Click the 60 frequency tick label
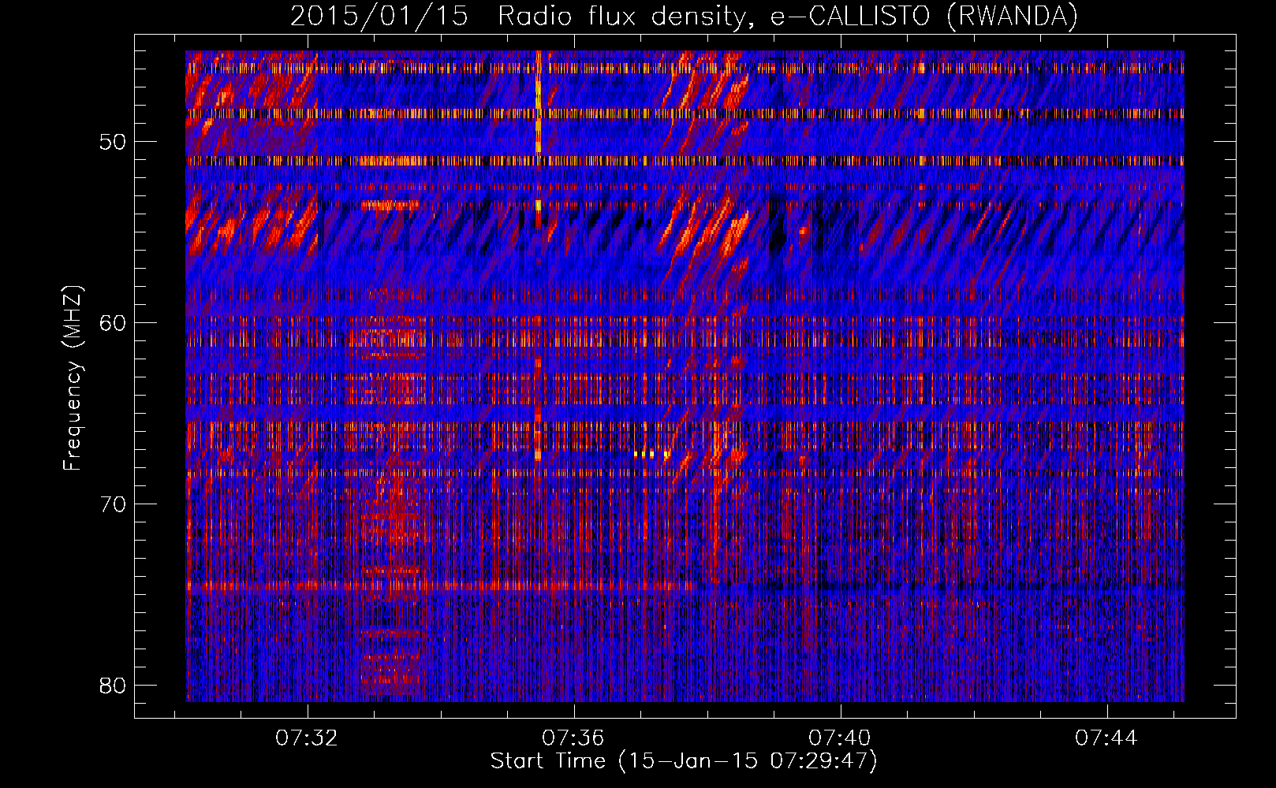 click(114, 323)
